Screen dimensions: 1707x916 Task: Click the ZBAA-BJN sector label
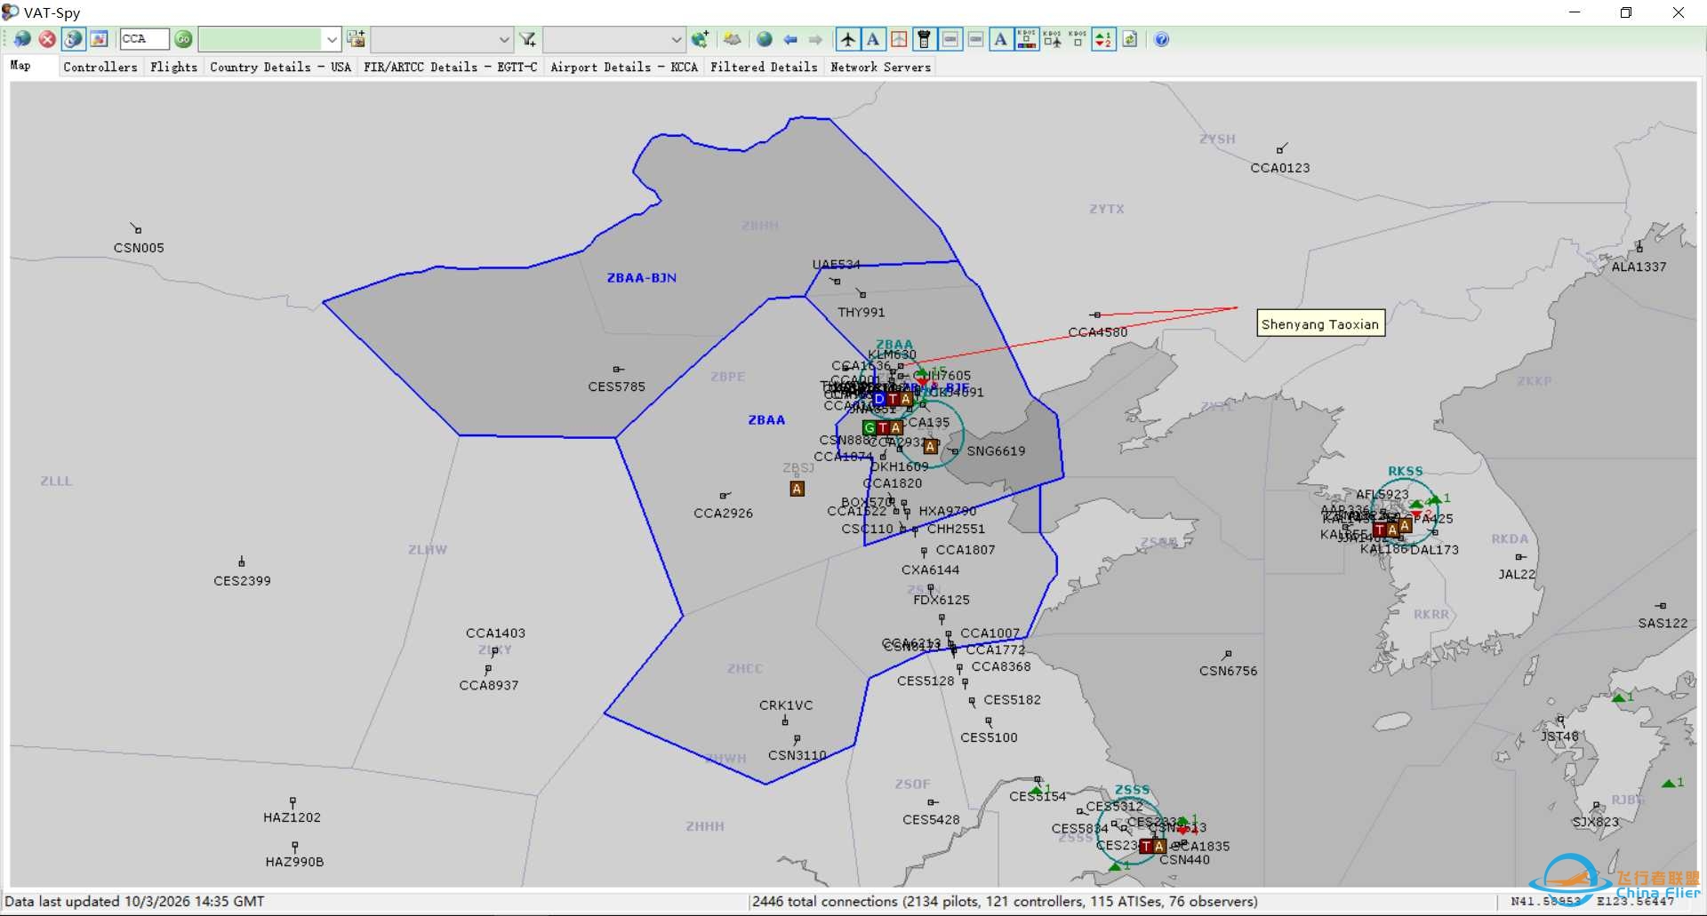pos(642,278)
